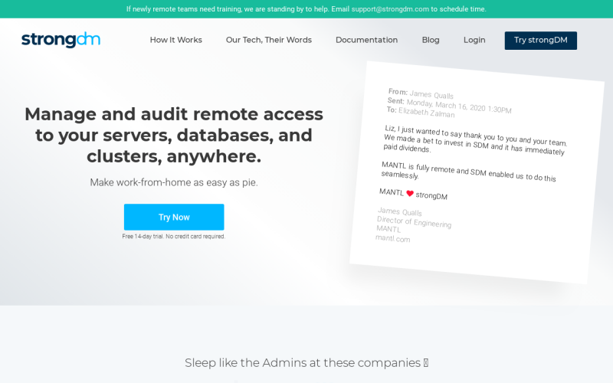Open the How It Works page
Screen dimensions: 613x383
tap(176, 40)
